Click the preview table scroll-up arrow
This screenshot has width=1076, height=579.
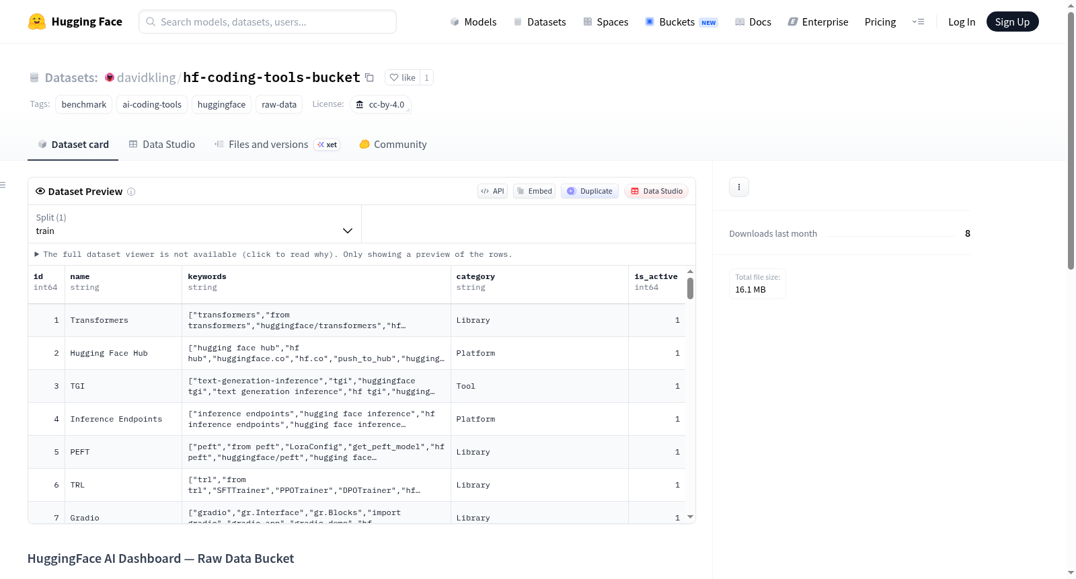click(690, 272)
